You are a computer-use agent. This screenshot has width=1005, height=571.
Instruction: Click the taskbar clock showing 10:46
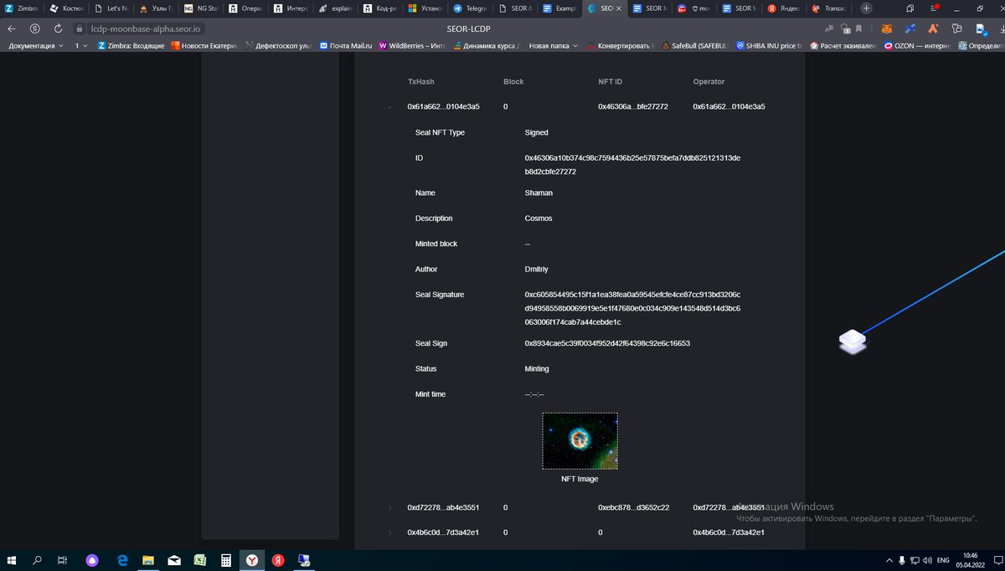(970, 560)
